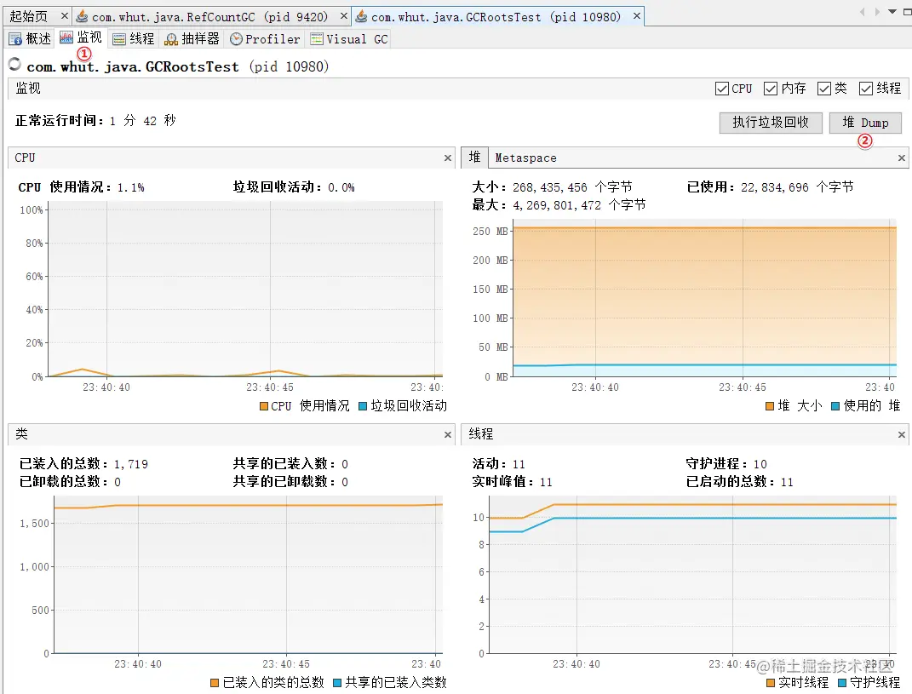Click the 线程 tab icon
Image resolution: width=912 pixels, height=694 pixels.
[x=119, y=39]
